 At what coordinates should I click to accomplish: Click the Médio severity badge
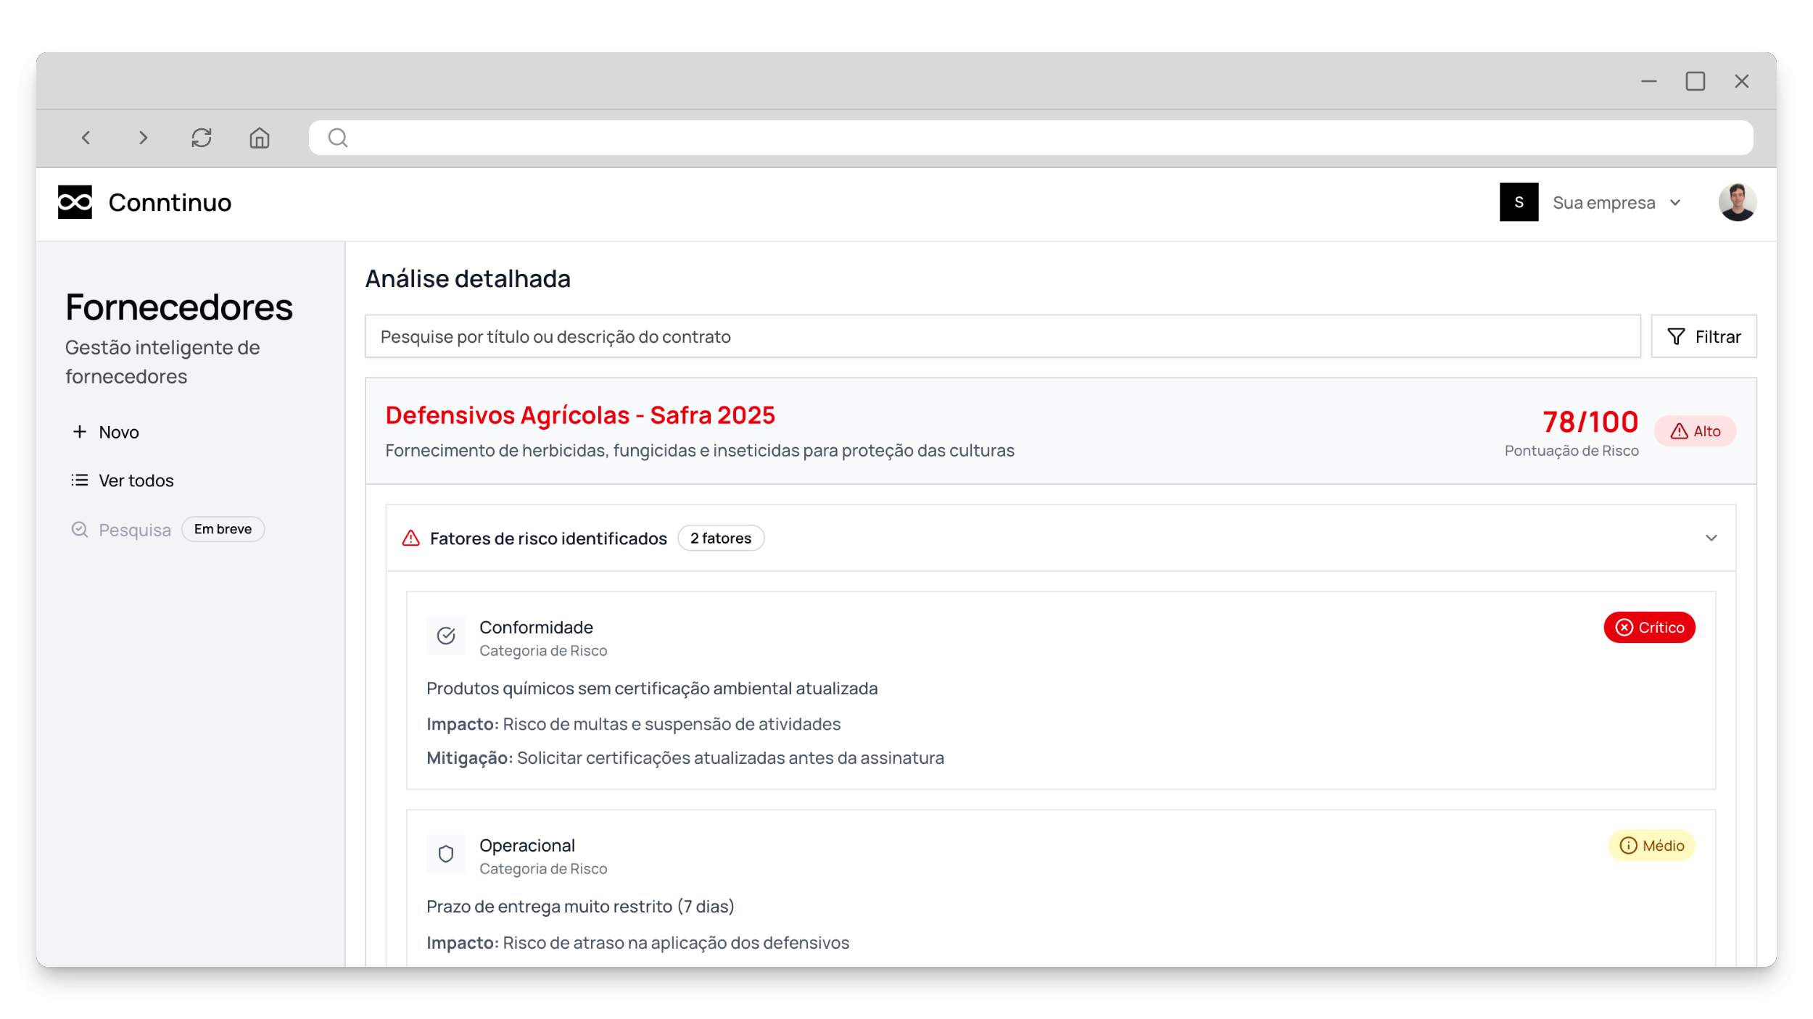[x=1651, y=846]
